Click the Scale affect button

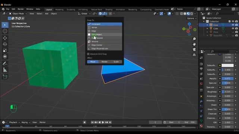tap(116, 62)
